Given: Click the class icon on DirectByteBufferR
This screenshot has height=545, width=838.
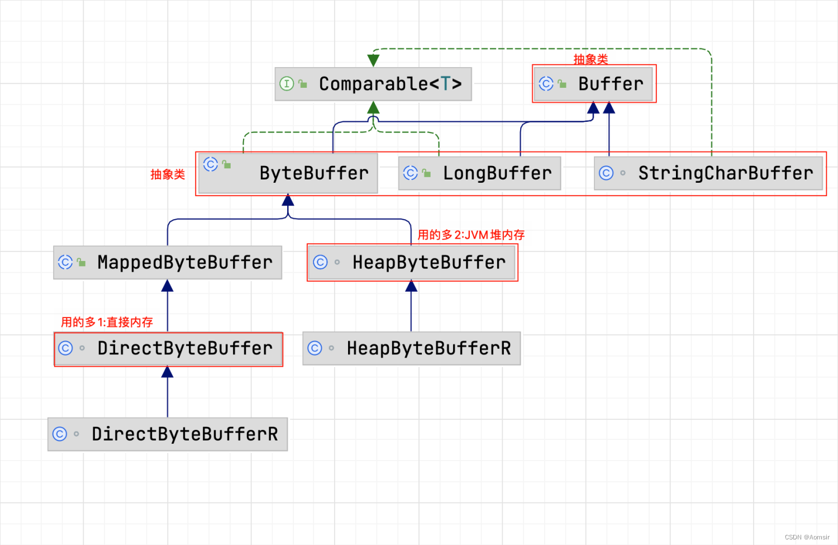Looking at the screenshot, I should 60,434.
